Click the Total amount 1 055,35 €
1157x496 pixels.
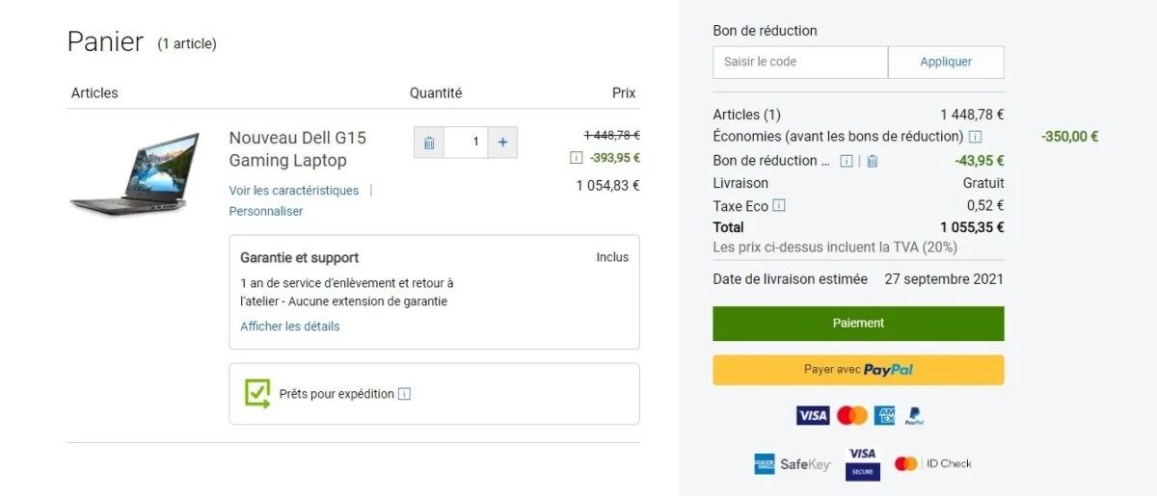[x=972, y=227]
